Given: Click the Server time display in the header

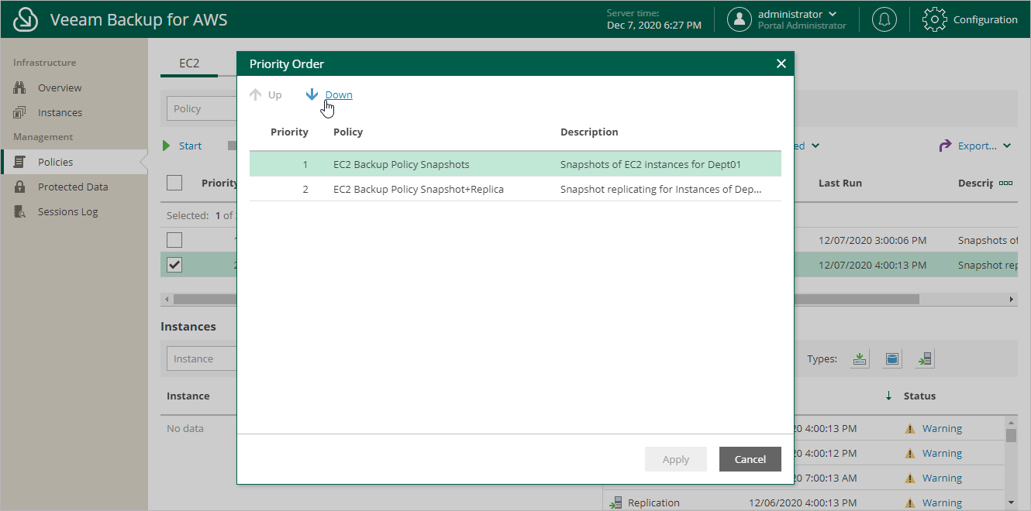Looking at the screenshot, I should [653, 19].
